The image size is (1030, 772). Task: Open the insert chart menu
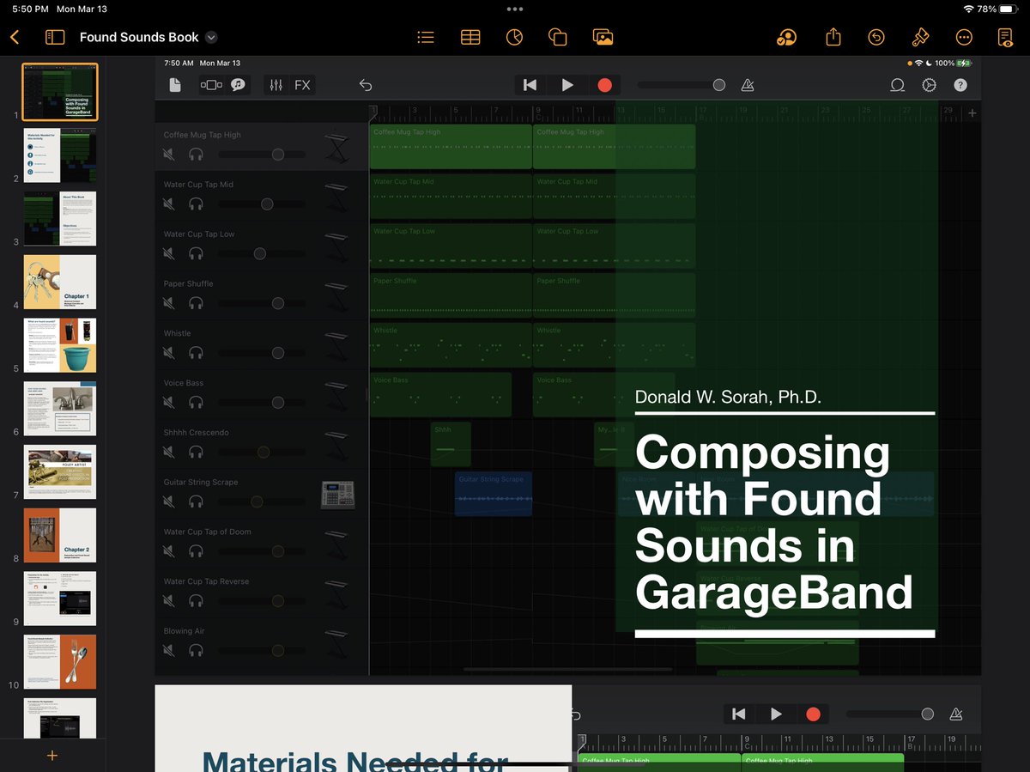(514, 38)
